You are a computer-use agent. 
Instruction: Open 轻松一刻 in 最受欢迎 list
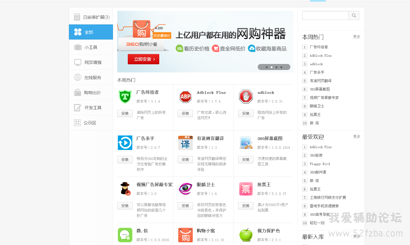tap(317, 223)
